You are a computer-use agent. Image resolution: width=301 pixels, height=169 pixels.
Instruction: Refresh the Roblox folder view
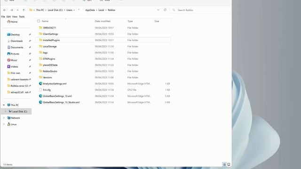click(165, 10)
